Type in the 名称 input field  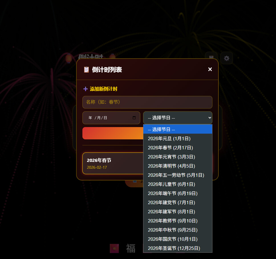click(x=147, y=102)
